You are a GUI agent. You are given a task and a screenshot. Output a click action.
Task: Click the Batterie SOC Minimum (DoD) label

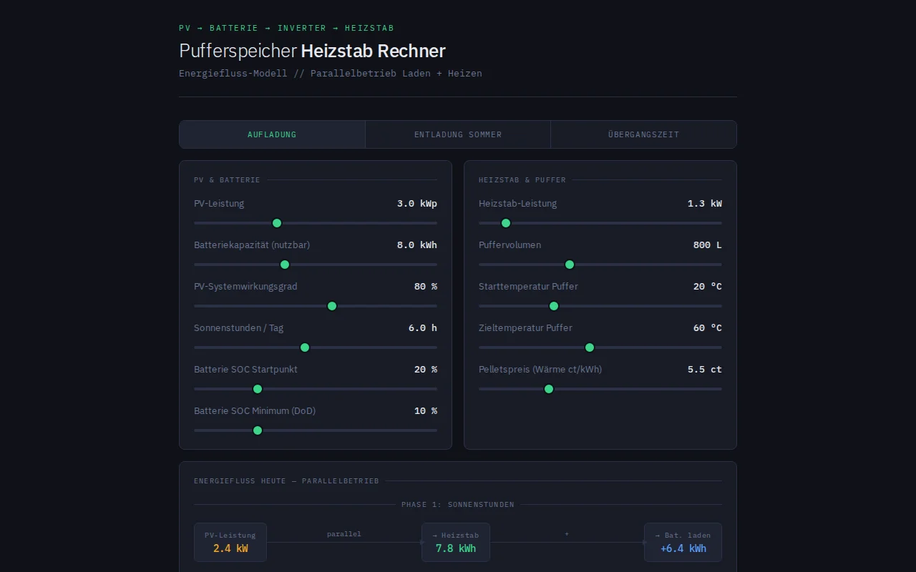click(255, 411)
